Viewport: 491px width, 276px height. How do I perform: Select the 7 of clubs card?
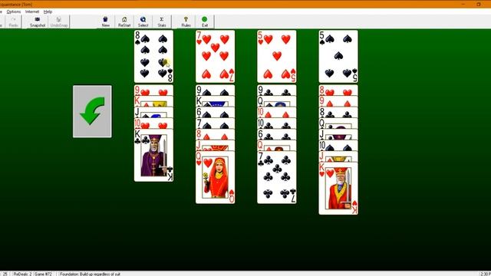[276, 177]
